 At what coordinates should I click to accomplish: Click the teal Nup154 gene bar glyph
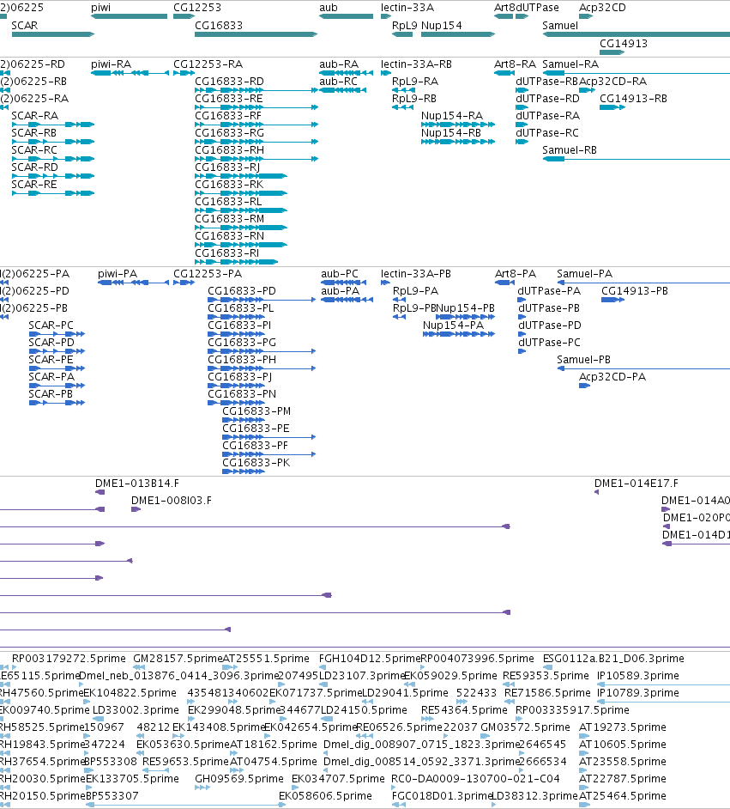(458, 34)
